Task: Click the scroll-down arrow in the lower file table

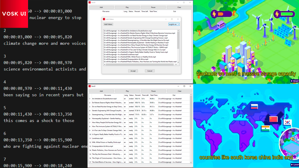Action: coord(191,162)
